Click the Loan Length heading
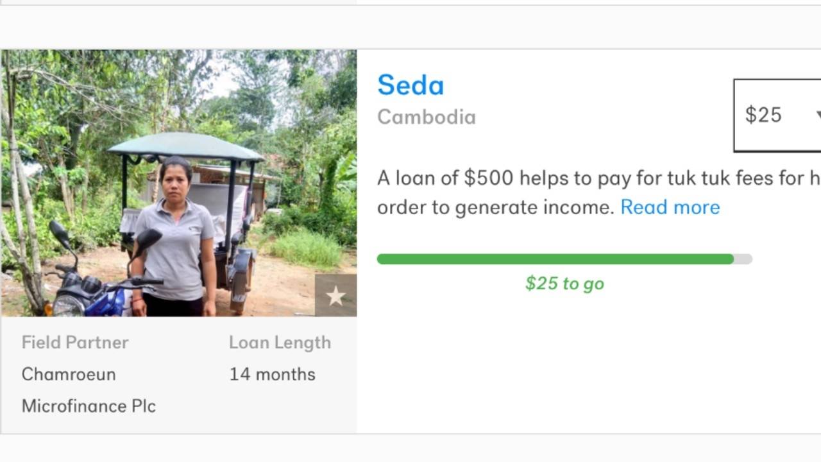 pos(280,342)
